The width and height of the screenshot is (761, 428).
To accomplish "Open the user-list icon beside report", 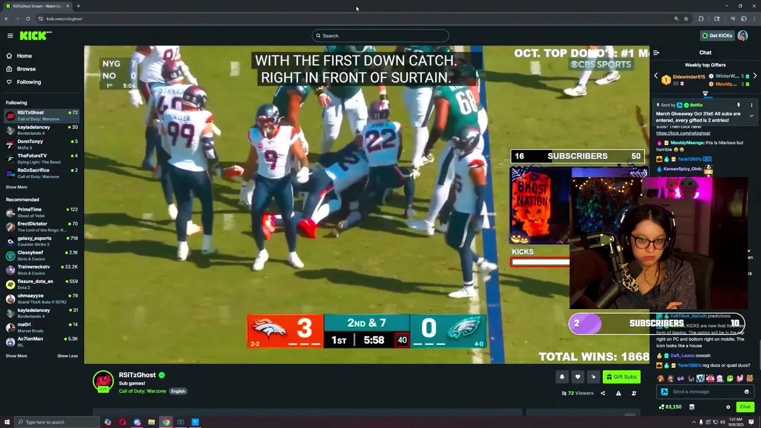I will [634, 393].
